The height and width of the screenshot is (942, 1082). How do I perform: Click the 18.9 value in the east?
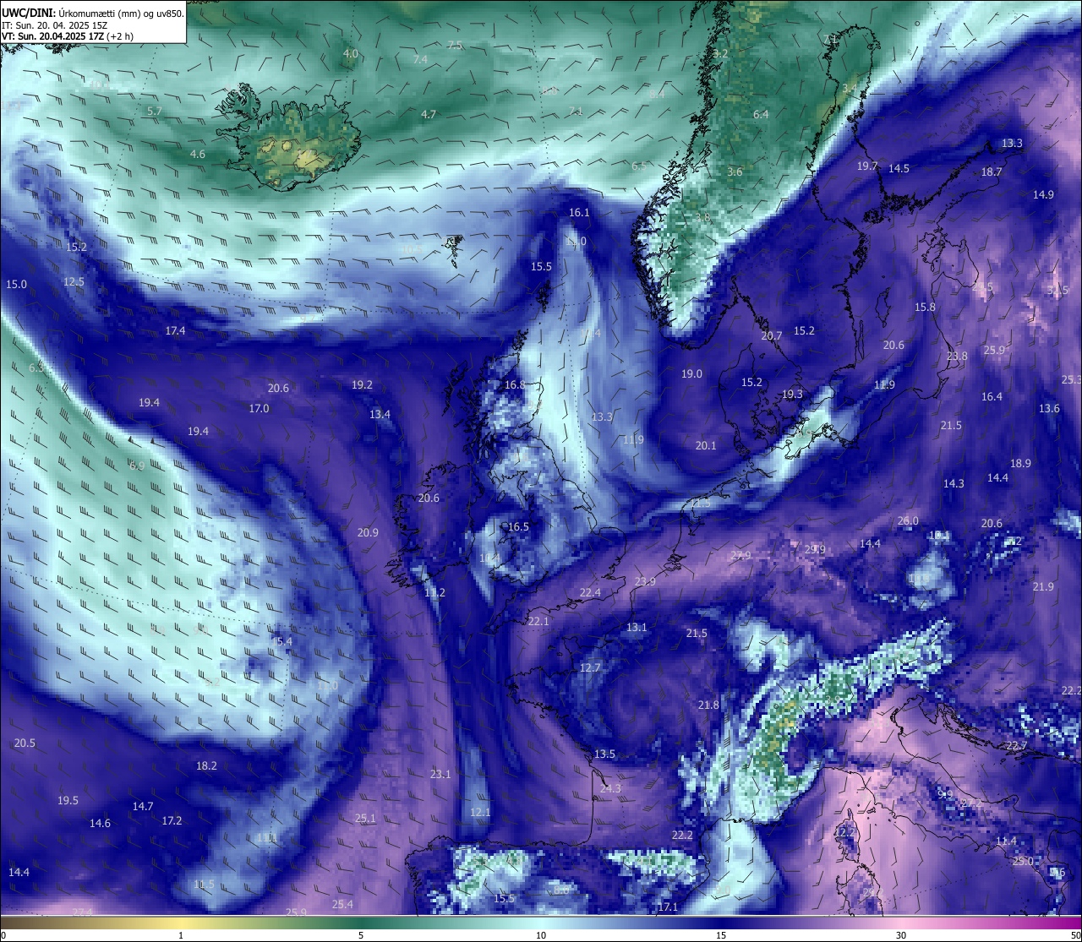[1020, 464]
